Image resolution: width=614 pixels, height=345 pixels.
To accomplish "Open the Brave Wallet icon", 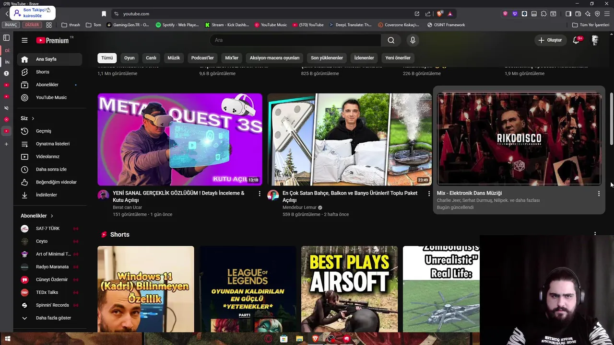I will click(578, 13).
